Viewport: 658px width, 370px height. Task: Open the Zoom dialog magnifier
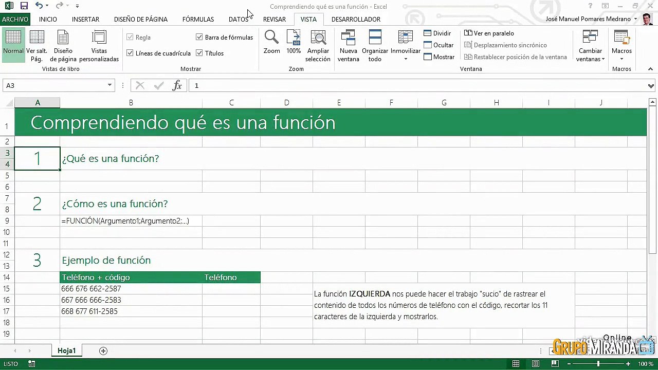coord(271,42)
